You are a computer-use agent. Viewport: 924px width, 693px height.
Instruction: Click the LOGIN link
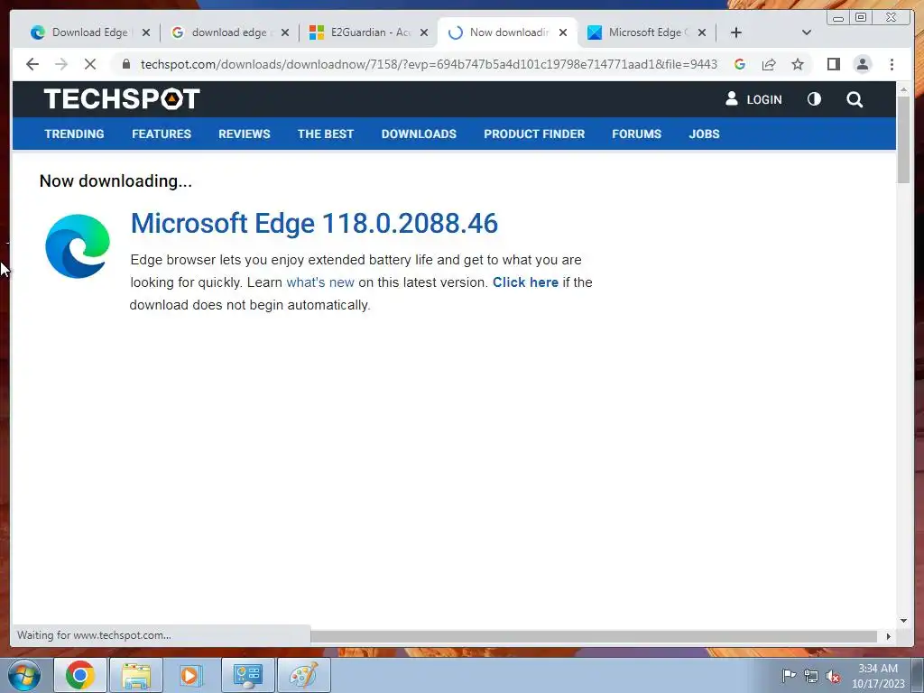pyautogui.click(x=753, y=99)
